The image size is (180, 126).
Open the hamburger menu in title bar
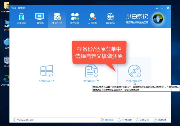(156, 8)
